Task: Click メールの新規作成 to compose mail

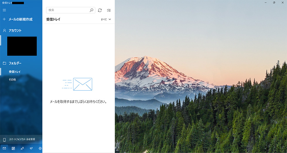Action: 20,19
